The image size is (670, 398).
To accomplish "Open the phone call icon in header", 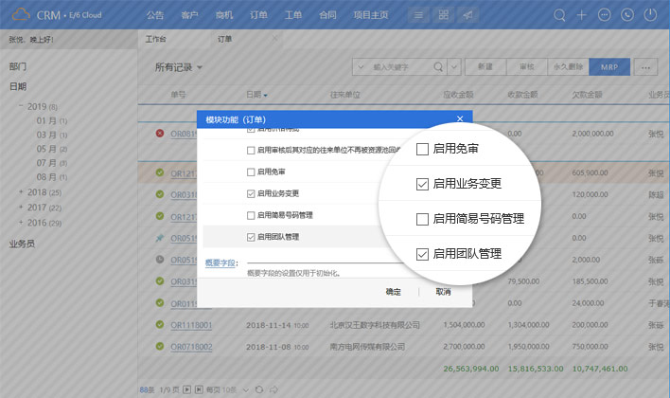I will [627, 15].
